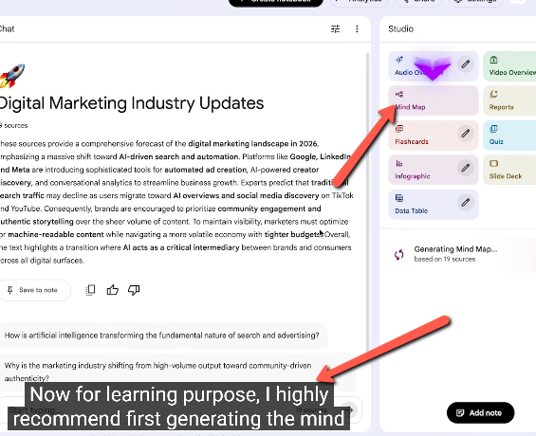Click the sources count text under title
This screenshot has height=436, width=536.
tap(13, 126)
